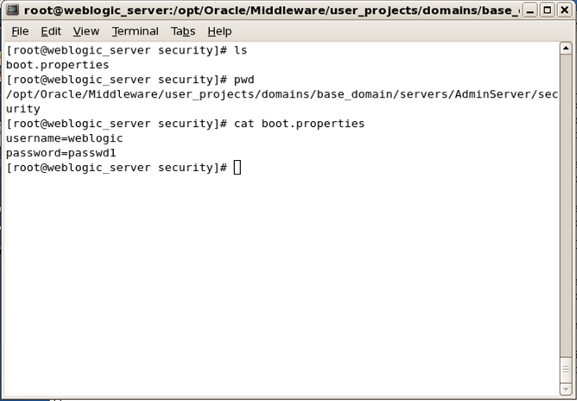Open the Edit menu
The width and height of the screenshot is (577, 401).
51,31
